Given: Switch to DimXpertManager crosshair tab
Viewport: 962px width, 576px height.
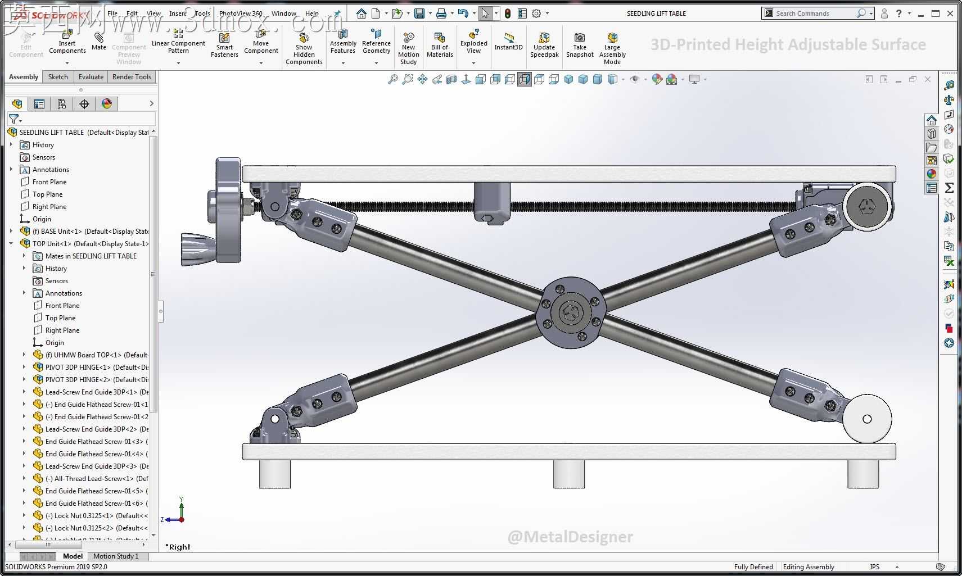Looking at the screenshot, I should coord(84,103).
